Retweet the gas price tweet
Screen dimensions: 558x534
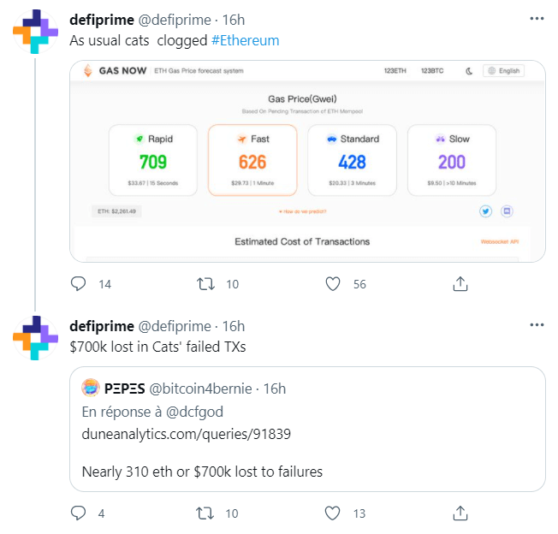tap(206, 283)
